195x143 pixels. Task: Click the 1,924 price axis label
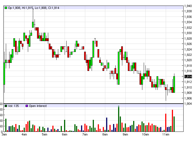pos(188,49)
